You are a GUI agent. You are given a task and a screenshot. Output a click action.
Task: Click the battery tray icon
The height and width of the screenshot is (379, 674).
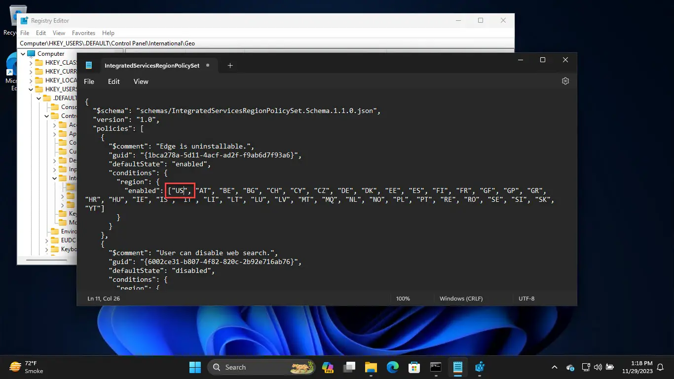click(609, 367)
